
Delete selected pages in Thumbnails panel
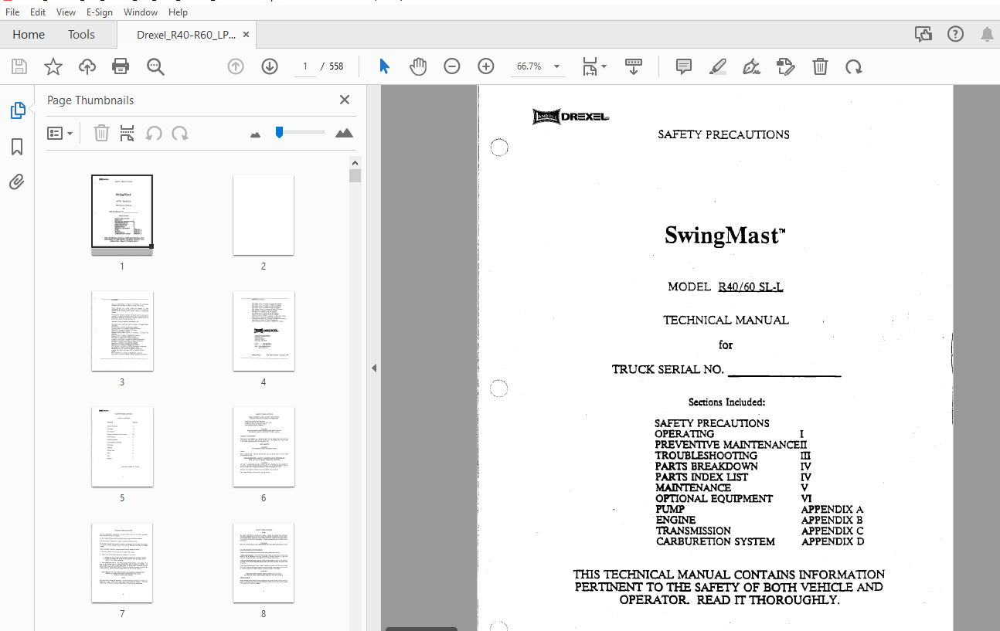(101, 133)
